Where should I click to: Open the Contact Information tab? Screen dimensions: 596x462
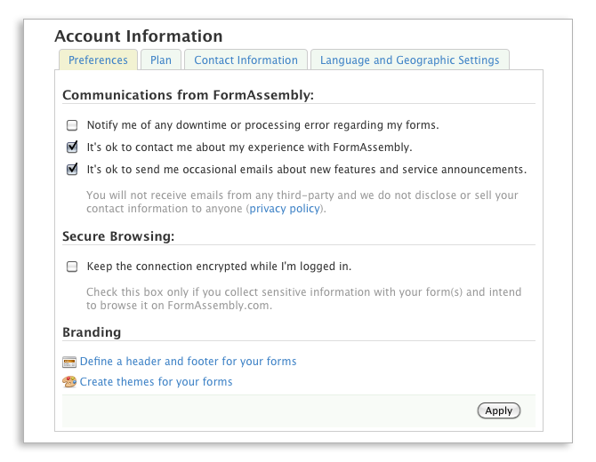246,60
